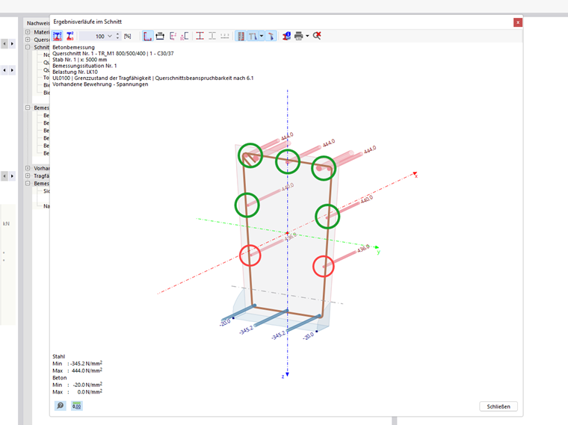568x425 pixels.
Task: Click the x axis label in the viewport
Action: point(416,176)
